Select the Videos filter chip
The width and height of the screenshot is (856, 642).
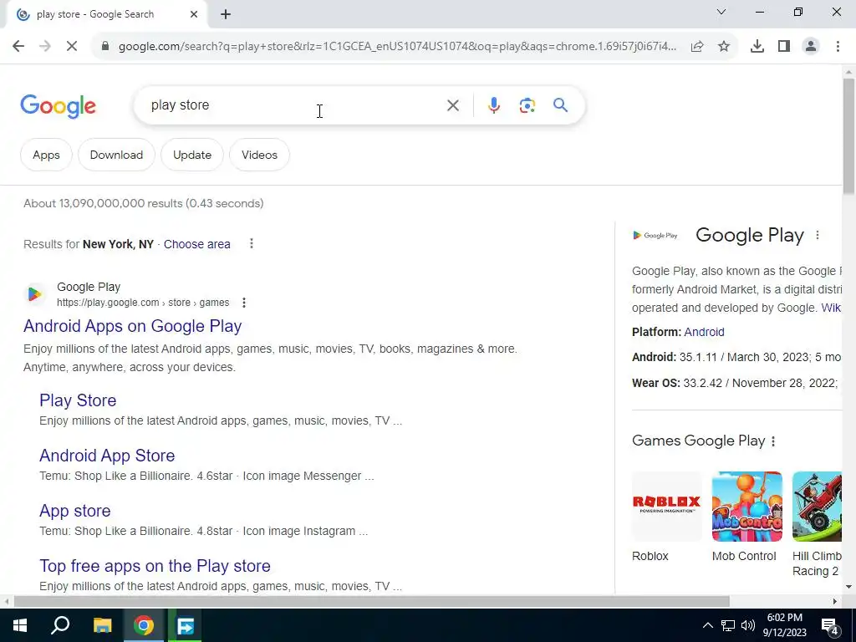coord(259,155)
